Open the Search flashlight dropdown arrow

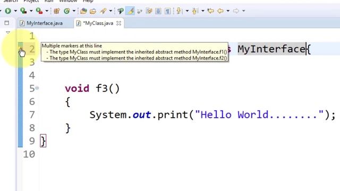110,11
